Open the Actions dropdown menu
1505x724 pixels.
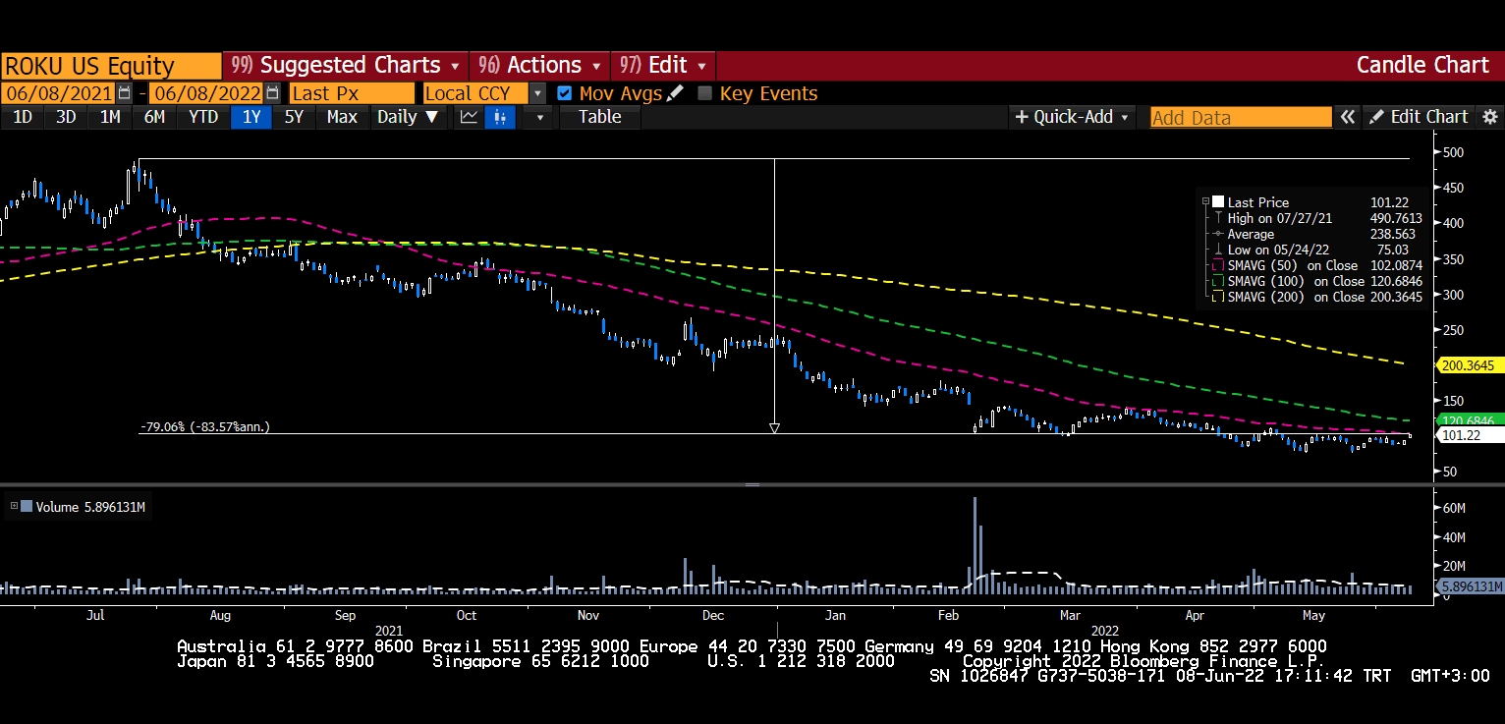point(539,66)
